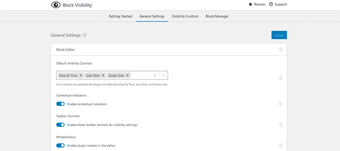Switch to the Visibility Controls tab
Screen dimensions: 340x151
pos(185,16)
